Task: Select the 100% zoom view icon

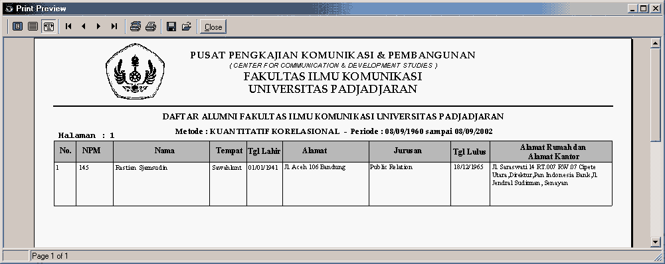Action: pyautogui.click(x=33, y=27)
